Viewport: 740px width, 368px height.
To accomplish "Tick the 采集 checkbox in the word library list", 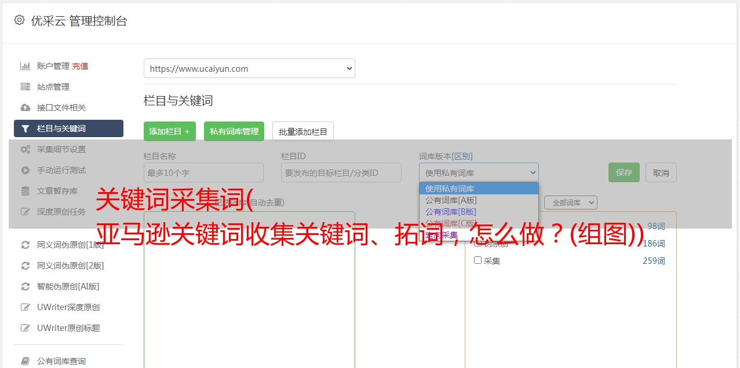I will [477, 260].
